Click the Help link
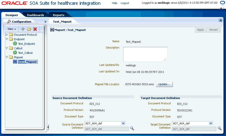This screenshot has width=226, height=136. (114, 3)
